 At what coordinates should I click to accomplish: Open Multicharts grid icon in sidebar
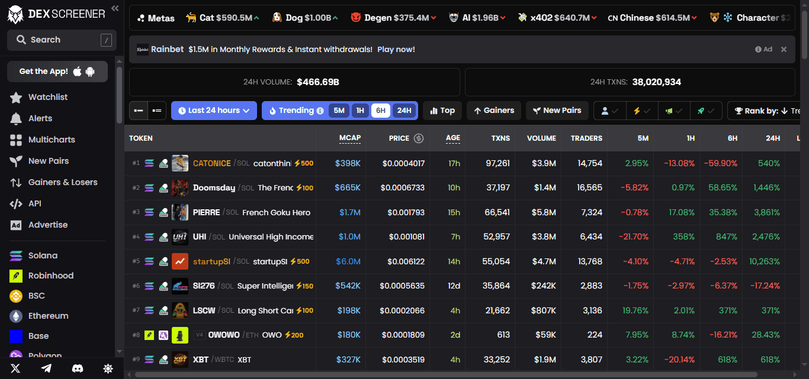16,140
